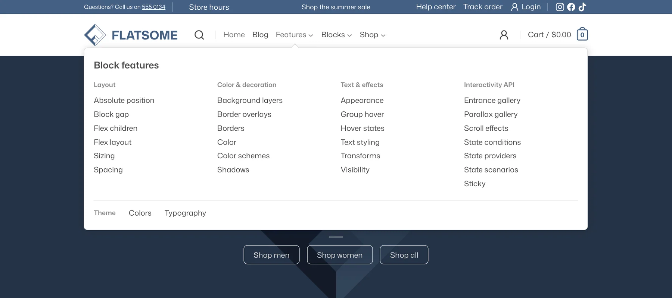
Task: Open the Help center link
Action: [x=436, y=7]
